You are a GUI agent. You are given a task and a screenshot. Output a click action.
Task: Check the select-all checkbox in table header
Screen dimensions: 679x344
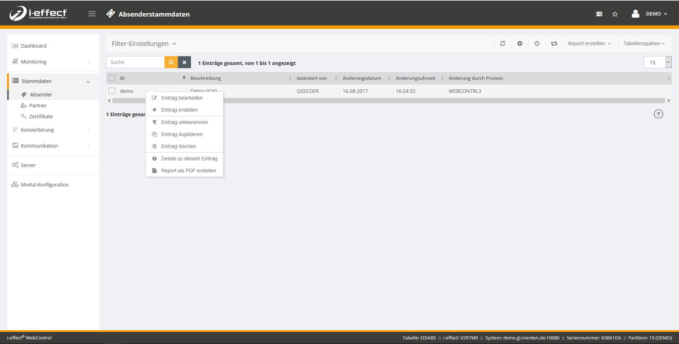(x=112, y=78)
